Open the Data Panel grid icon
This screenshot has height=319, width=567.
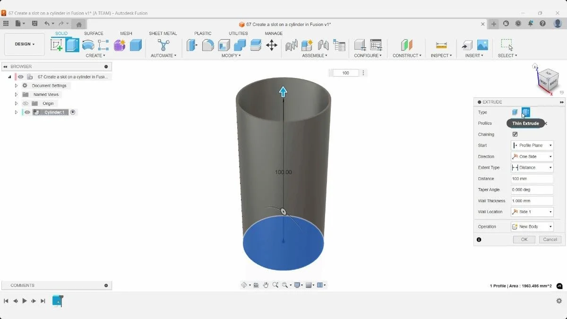(x=6, y=24)
